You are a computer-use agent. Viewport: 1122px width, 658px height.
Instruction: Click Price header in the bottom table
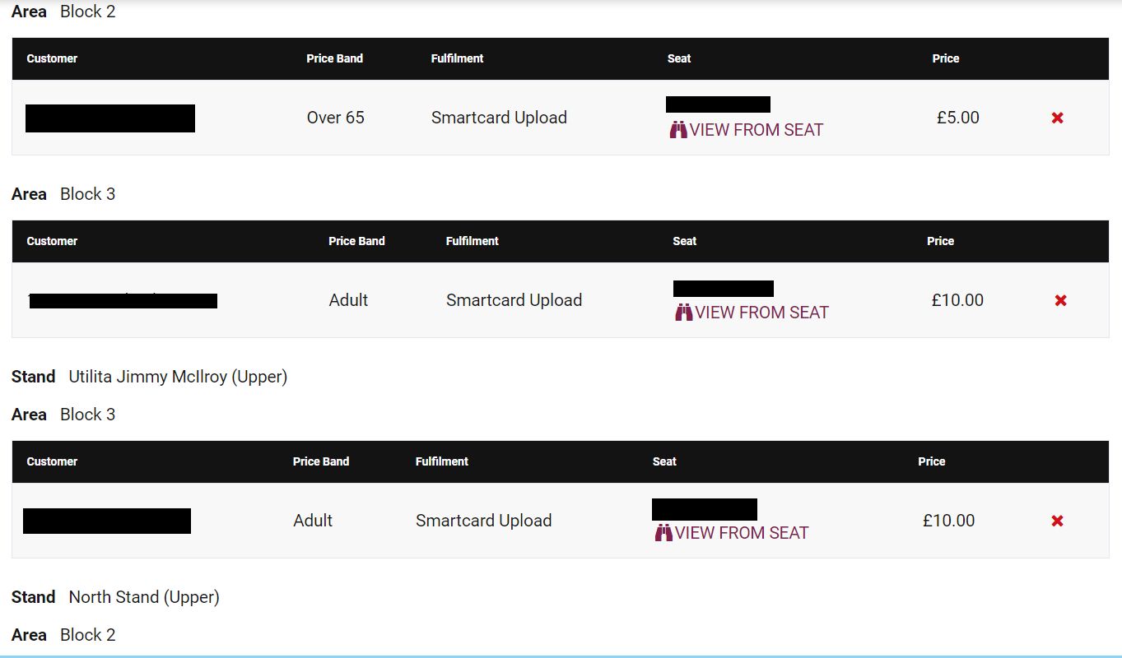[x=931, y=461]
